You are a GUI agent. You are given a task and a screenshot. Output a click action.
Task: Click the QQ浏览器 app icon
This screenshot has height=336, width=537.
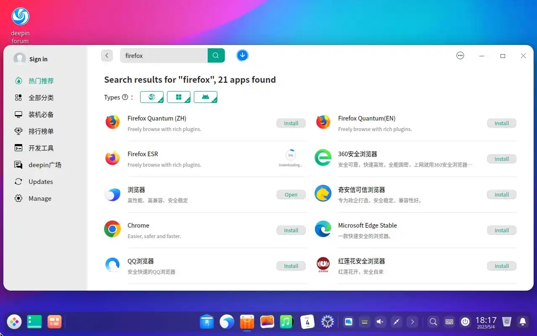click(112, 265)
